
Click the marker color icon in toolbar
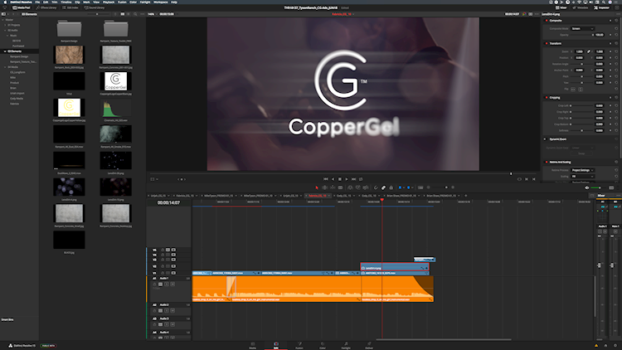pos(409,187)
